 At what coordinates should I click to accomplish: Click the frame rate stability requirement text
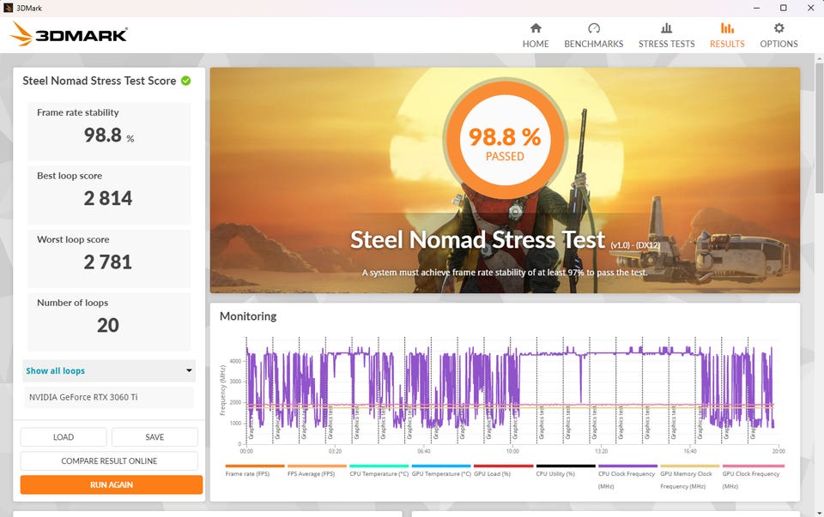point(505,273)
